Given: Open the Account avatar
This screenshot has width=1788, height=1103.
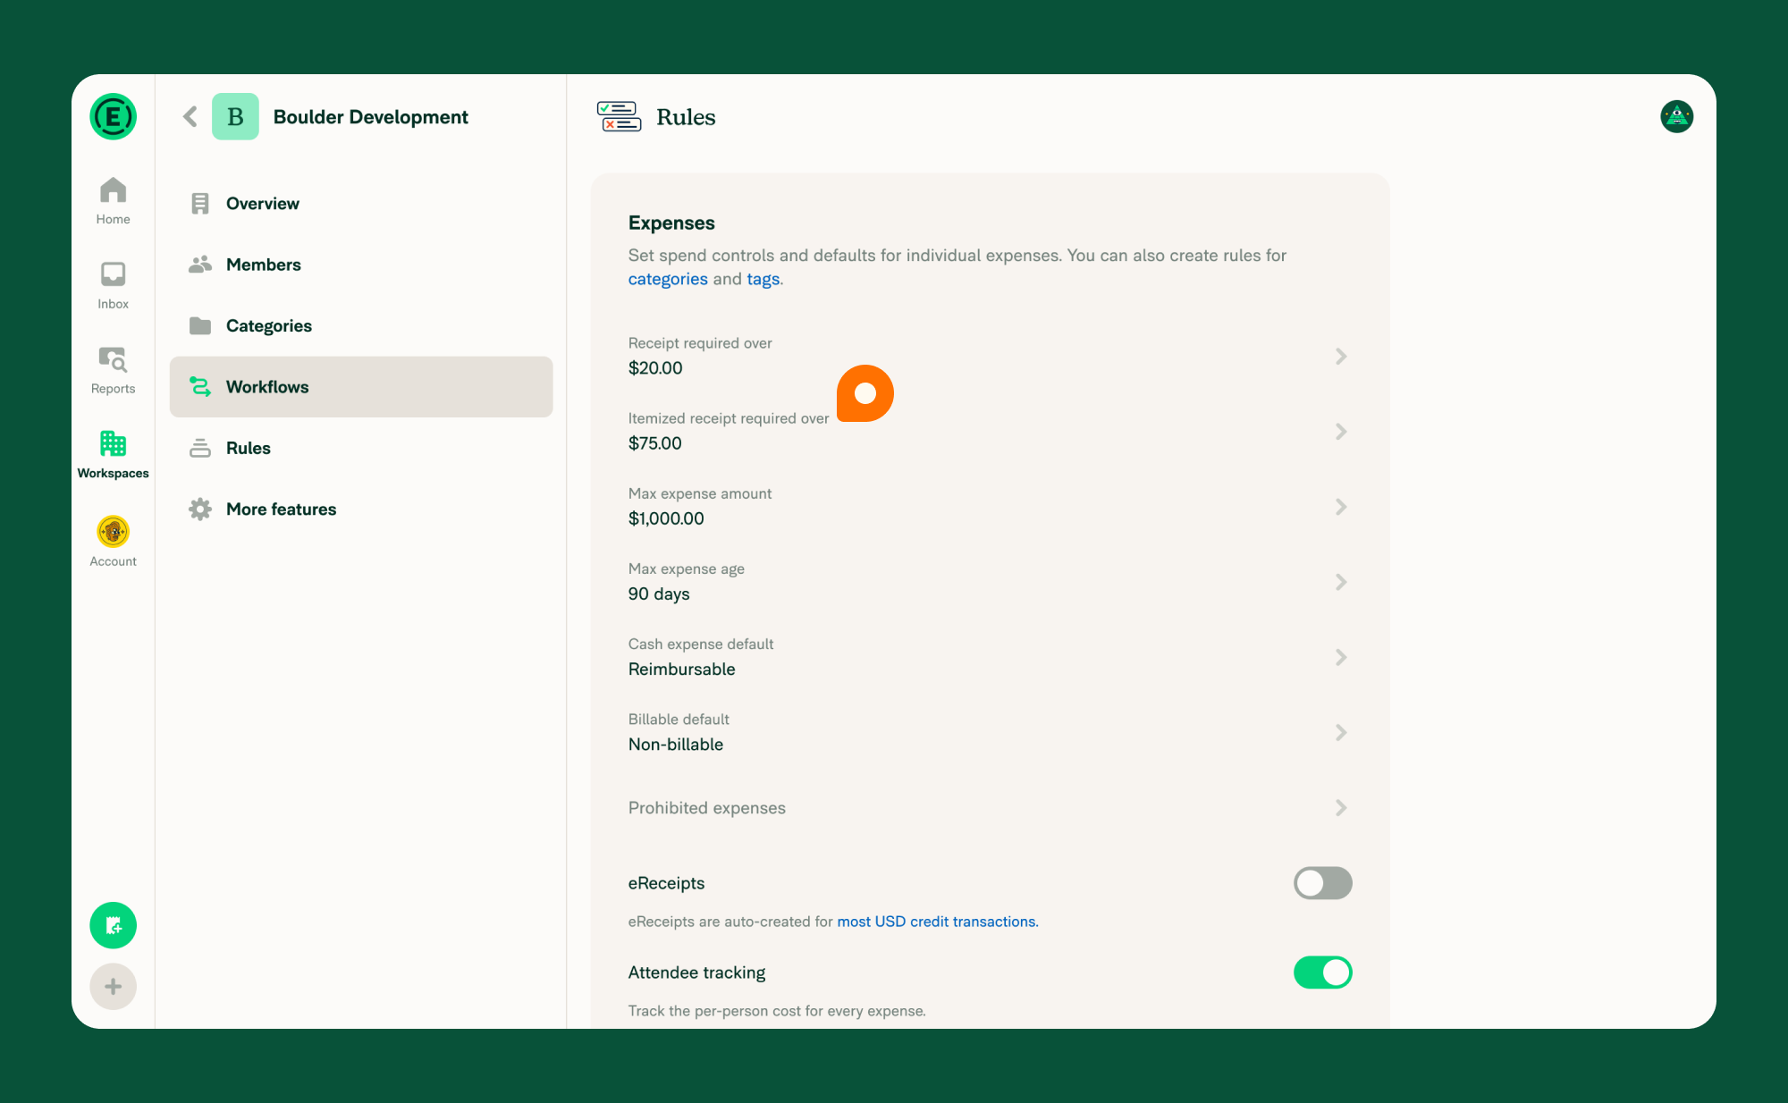Looking at the screenshot, I should 113,532.
